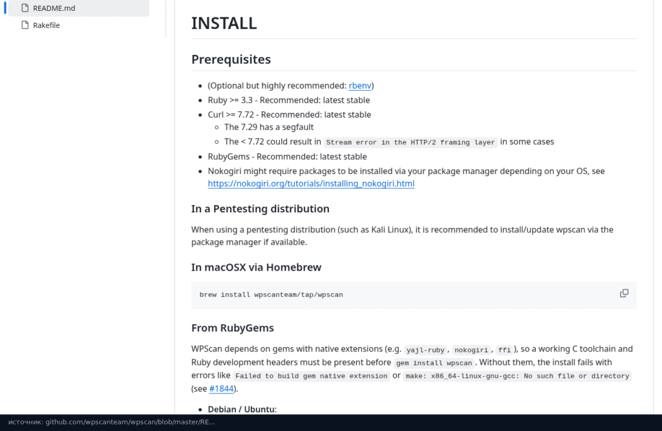Open README.md in the file tree
The image size is (662, 431).
(78, 8)
